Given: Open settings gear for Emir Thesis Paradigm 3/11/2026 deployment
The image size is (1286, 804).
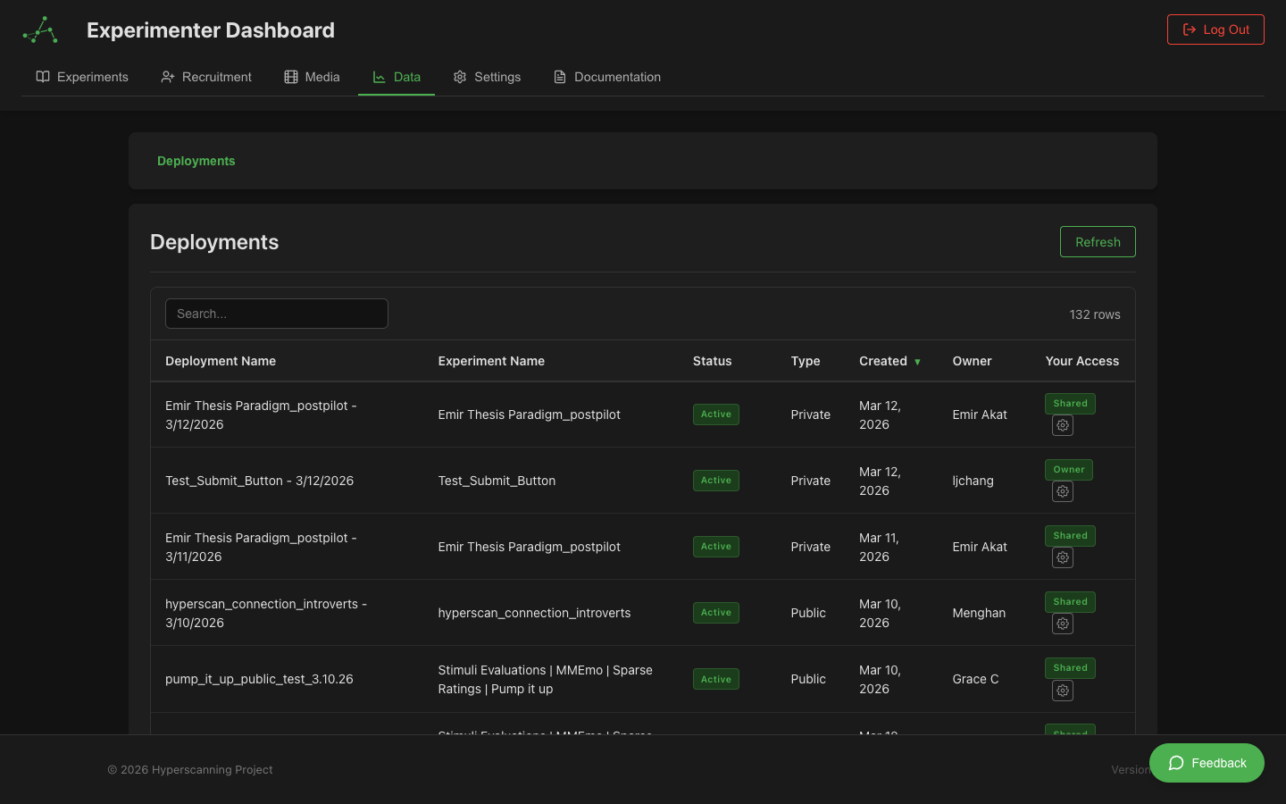Looking at the screenshot, I should point(1063,557).
